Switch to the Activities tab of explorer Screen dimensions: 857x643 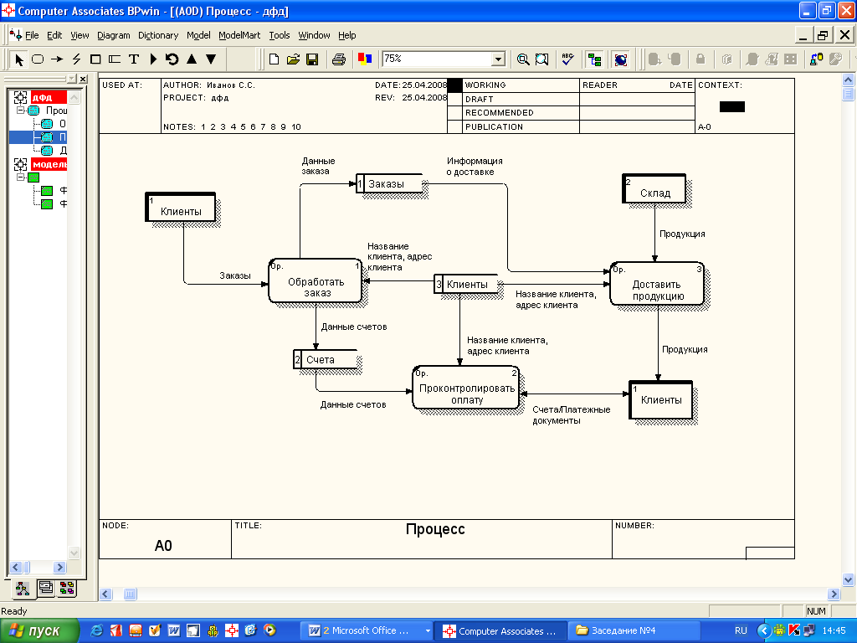pos(23,589)
